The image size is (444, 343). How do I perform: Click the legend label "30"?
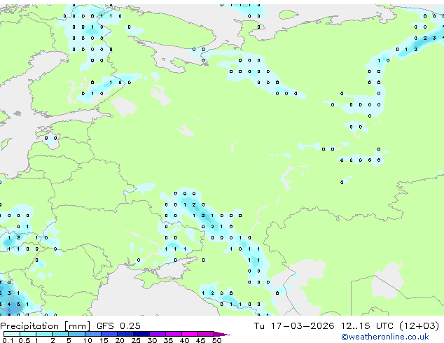pos(153,340)
